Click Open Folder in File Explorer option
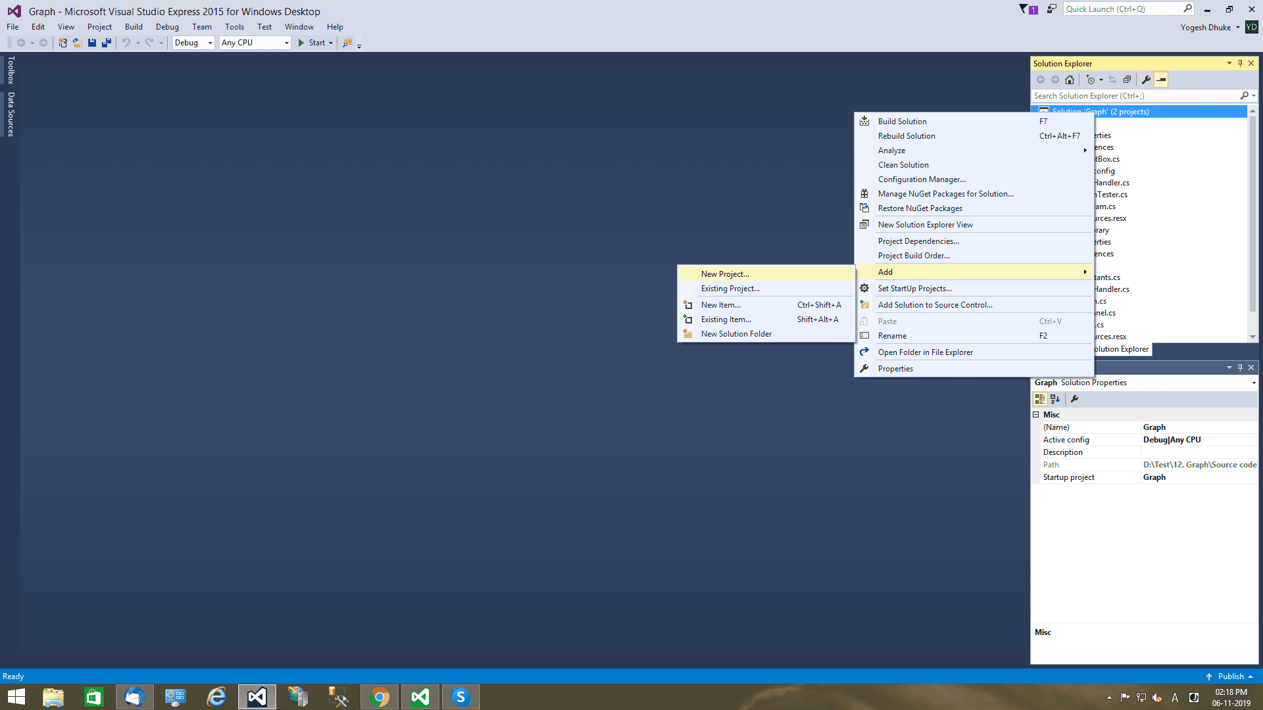This screenshot has height=710, width=1263. (x=926, y=352)
